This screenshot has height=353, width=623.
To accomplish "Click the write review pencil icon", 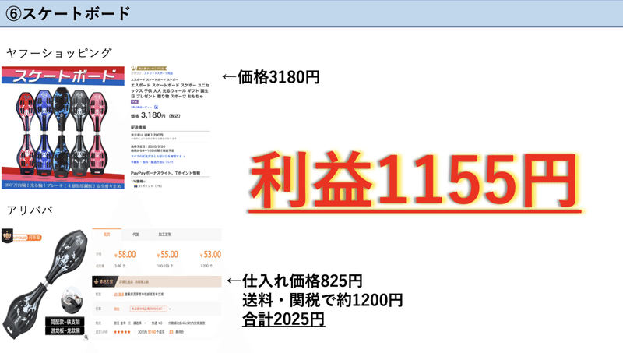I will pyautogui.click(x=157, y=108).
